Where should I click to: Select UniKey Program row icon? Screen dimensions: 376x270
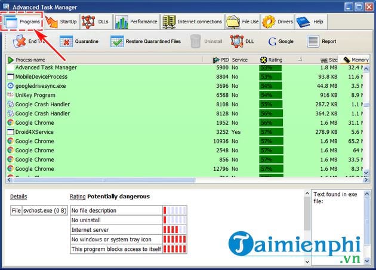pos(11,95)
